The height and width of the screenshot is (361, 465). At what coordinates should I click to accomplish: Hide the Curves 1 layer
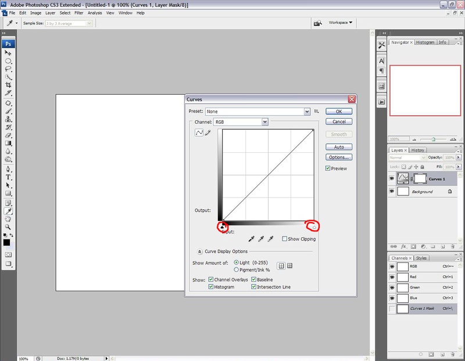pos(392,178)
